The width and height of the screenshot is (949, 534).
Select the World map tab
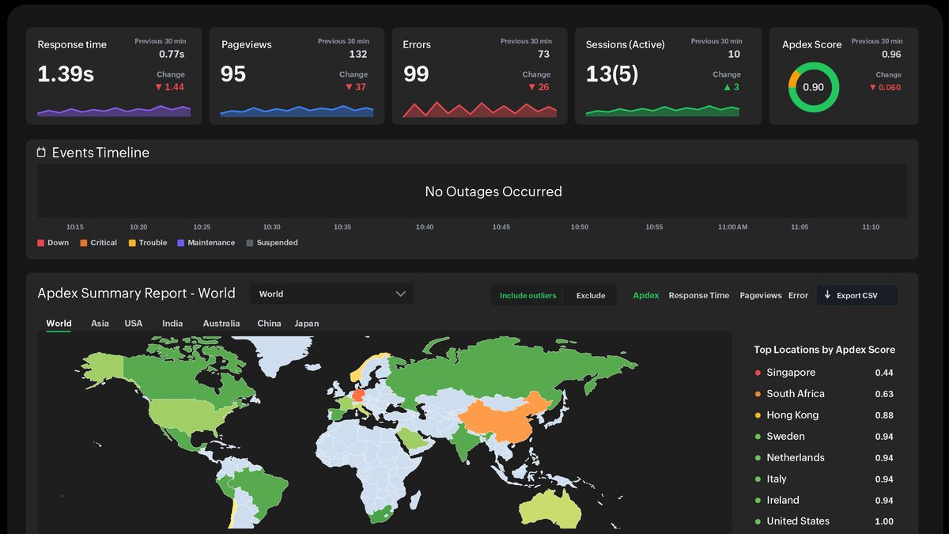59,324
